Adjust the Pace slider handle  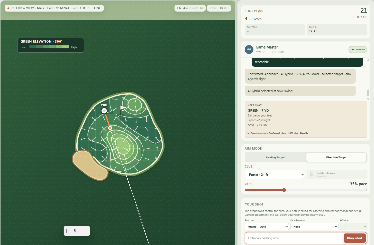pos(284,190)
